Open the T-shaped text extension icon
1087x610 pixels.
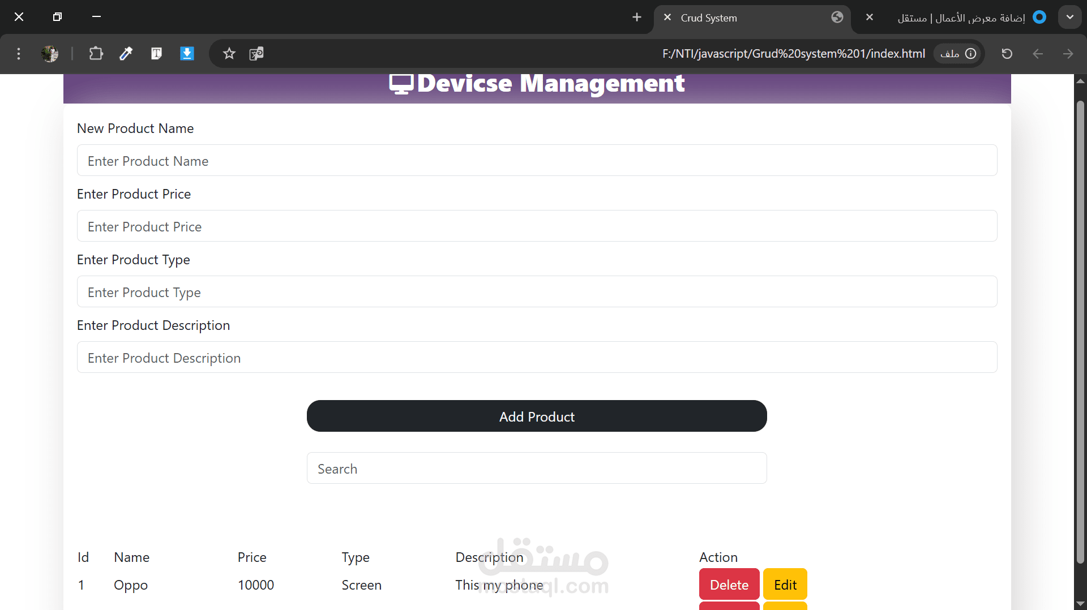pyautogui.click(x=156, y=54)
